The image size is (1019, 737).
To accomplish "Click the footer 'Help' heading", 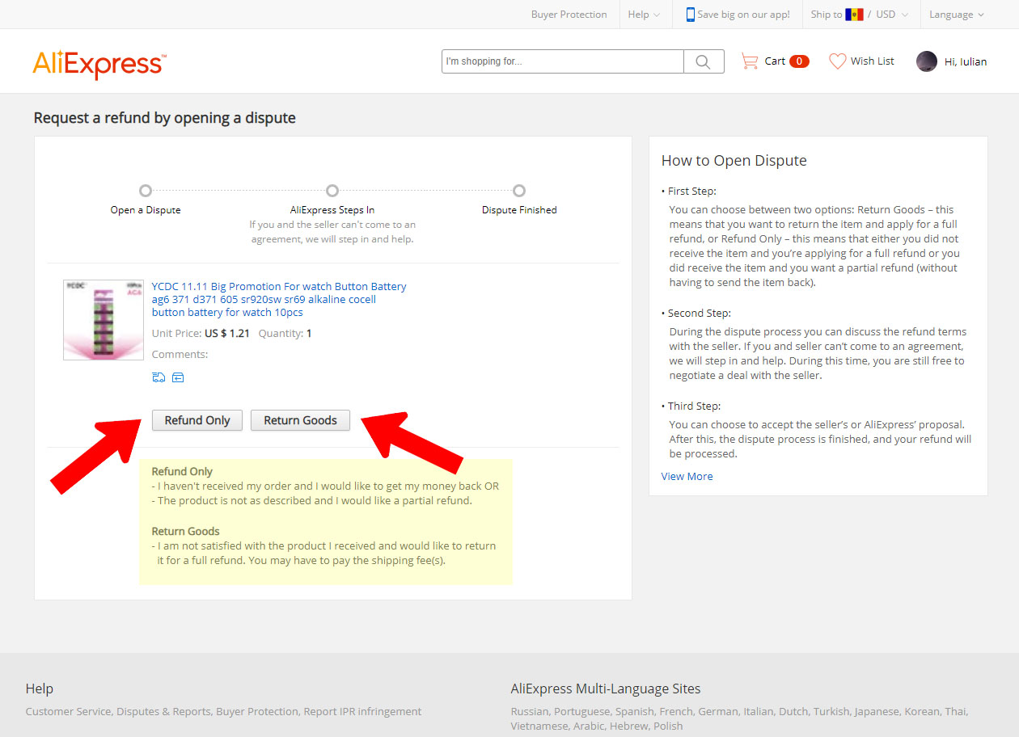I will pyautogui.click(x=39, y=689).
